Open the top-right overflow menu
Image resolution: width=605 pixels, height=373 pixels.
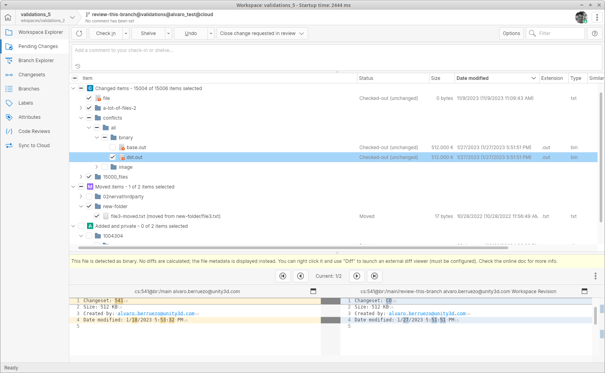point(597,17)
